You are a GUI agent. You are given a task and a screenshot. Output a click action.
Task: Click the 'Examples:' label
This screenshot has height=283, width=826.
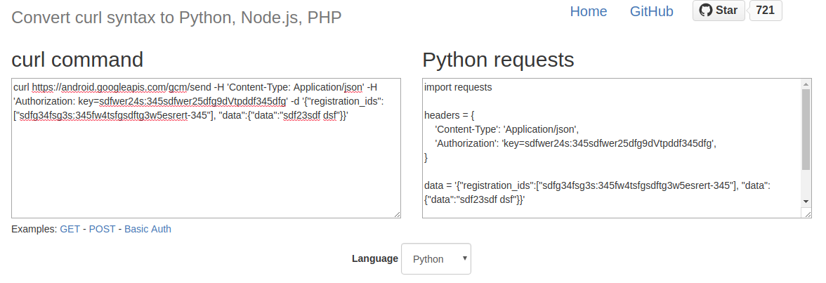pyautogui.click(x=34, y=229)
